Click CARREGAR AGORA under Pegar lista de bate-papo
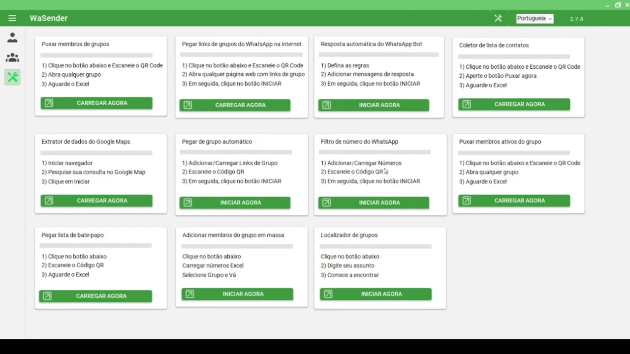Viewport: 630px width, 354px height. coord(95,296)
